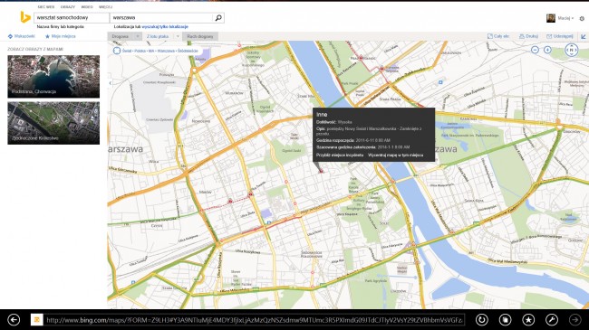The height and width of the screenshot is (330, 589).
Task: Click the site favicon in address bar
Action: [37, 319]
